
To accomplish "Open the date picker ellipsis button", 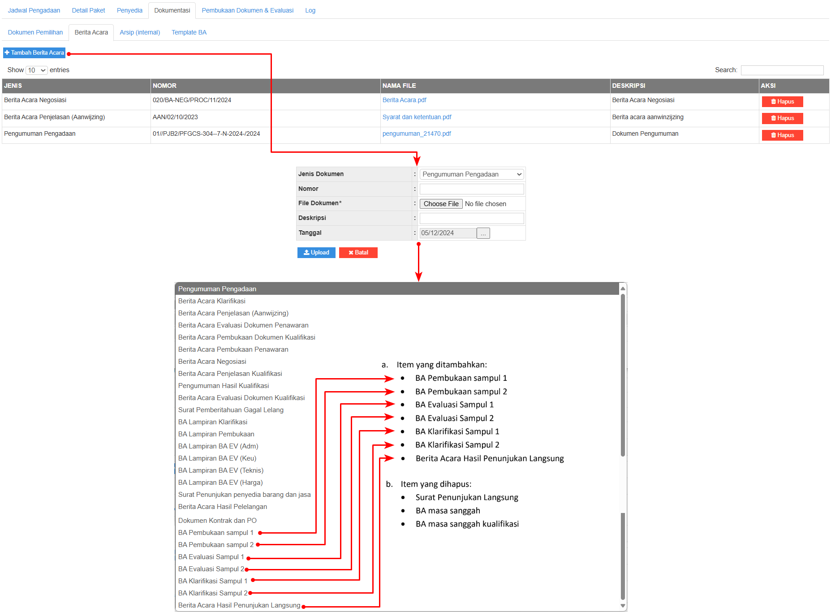I will click(483, 233).
